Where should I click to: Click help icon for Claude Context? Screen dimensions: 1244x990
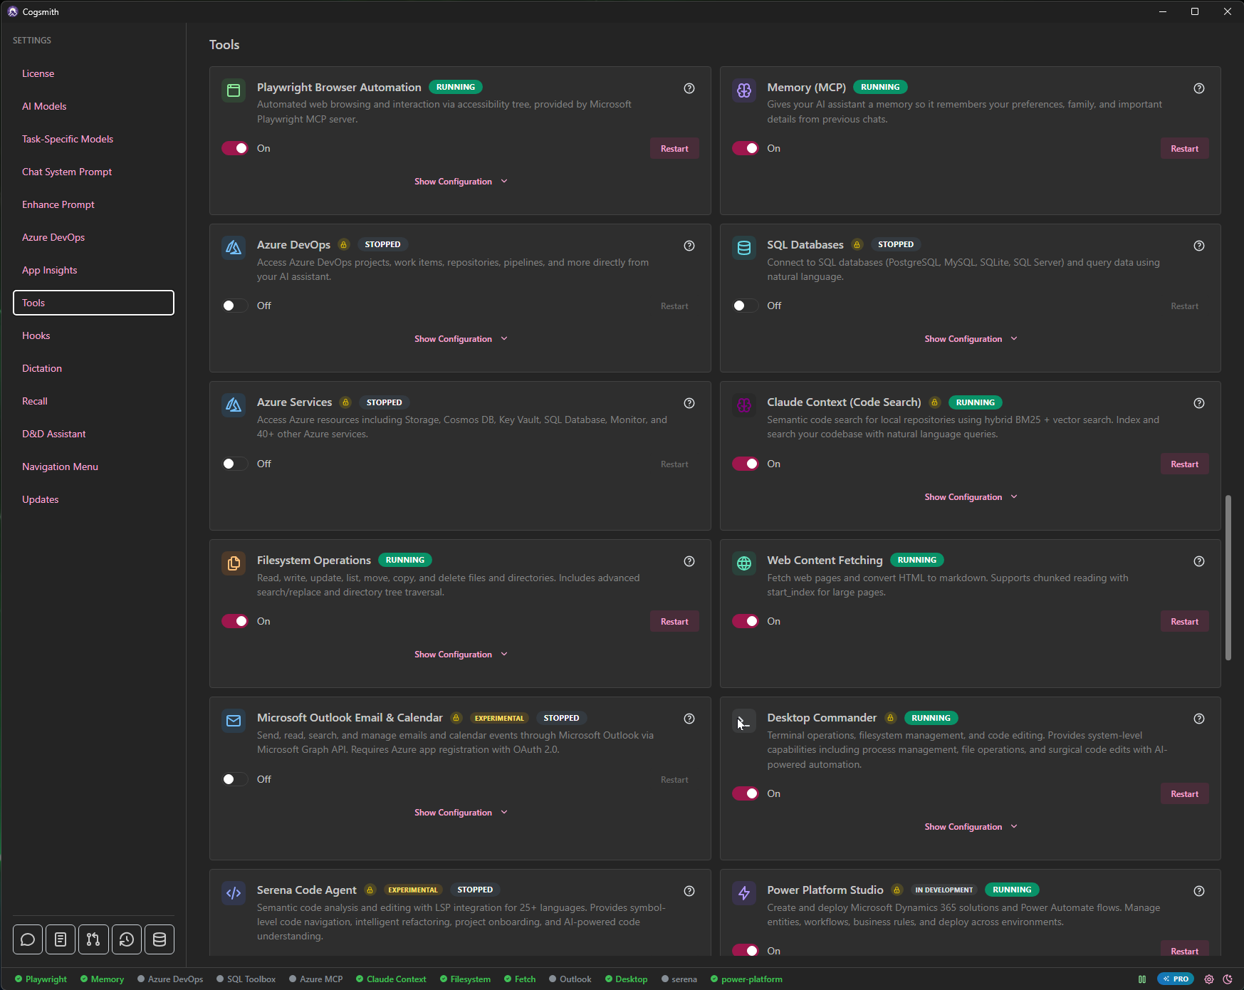(x=1199, y=403)
